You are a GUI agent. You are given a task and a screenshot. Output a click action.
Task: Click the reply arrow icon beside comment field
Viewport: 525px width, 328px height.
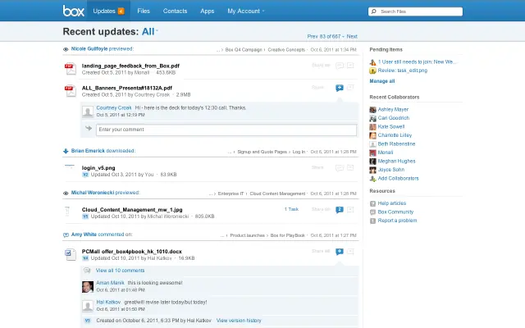pyautogui.click(x=89, y=128)
